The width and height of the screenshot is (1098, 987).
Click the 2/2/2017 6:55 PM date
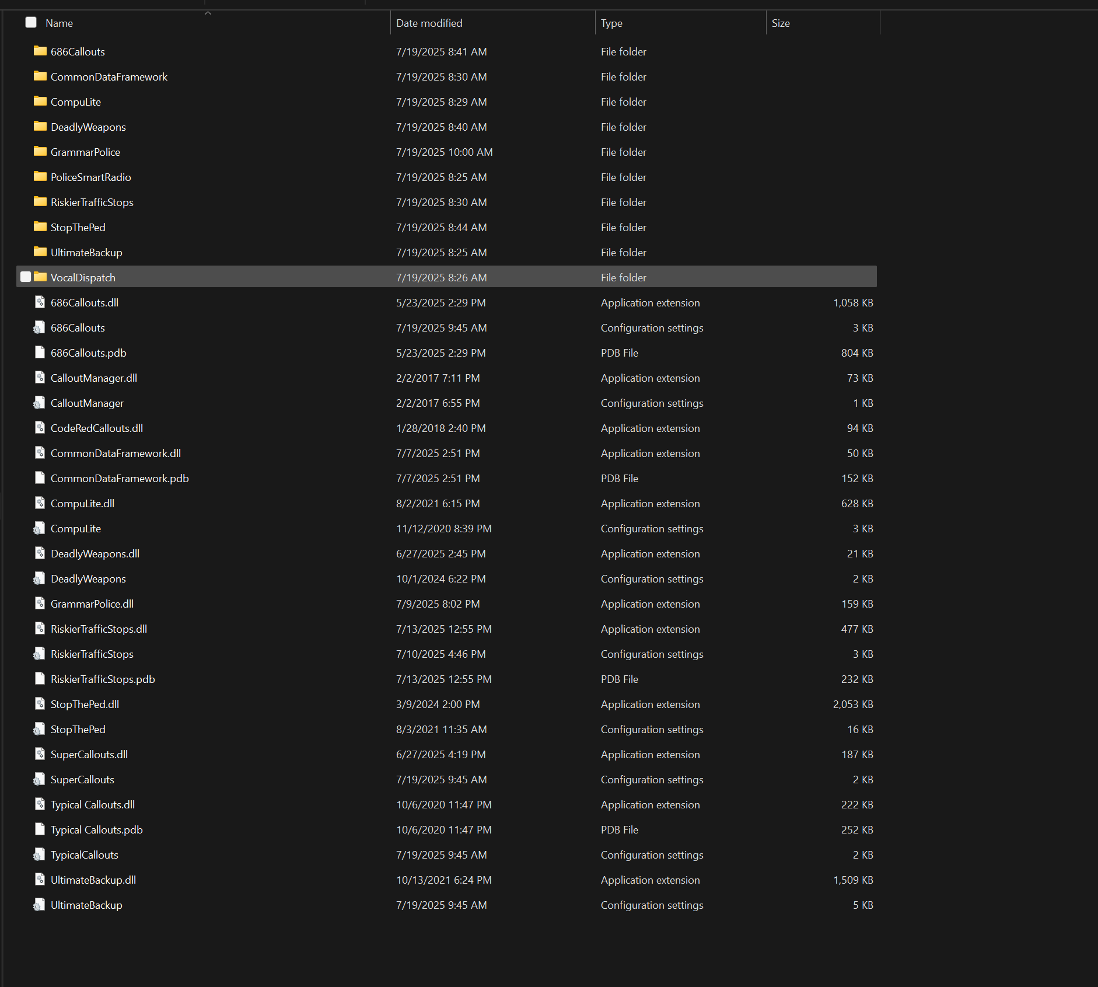(438, 403)
